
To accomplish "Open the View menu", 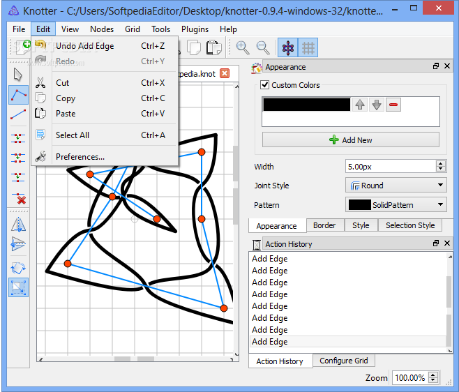I will [70, 29].
